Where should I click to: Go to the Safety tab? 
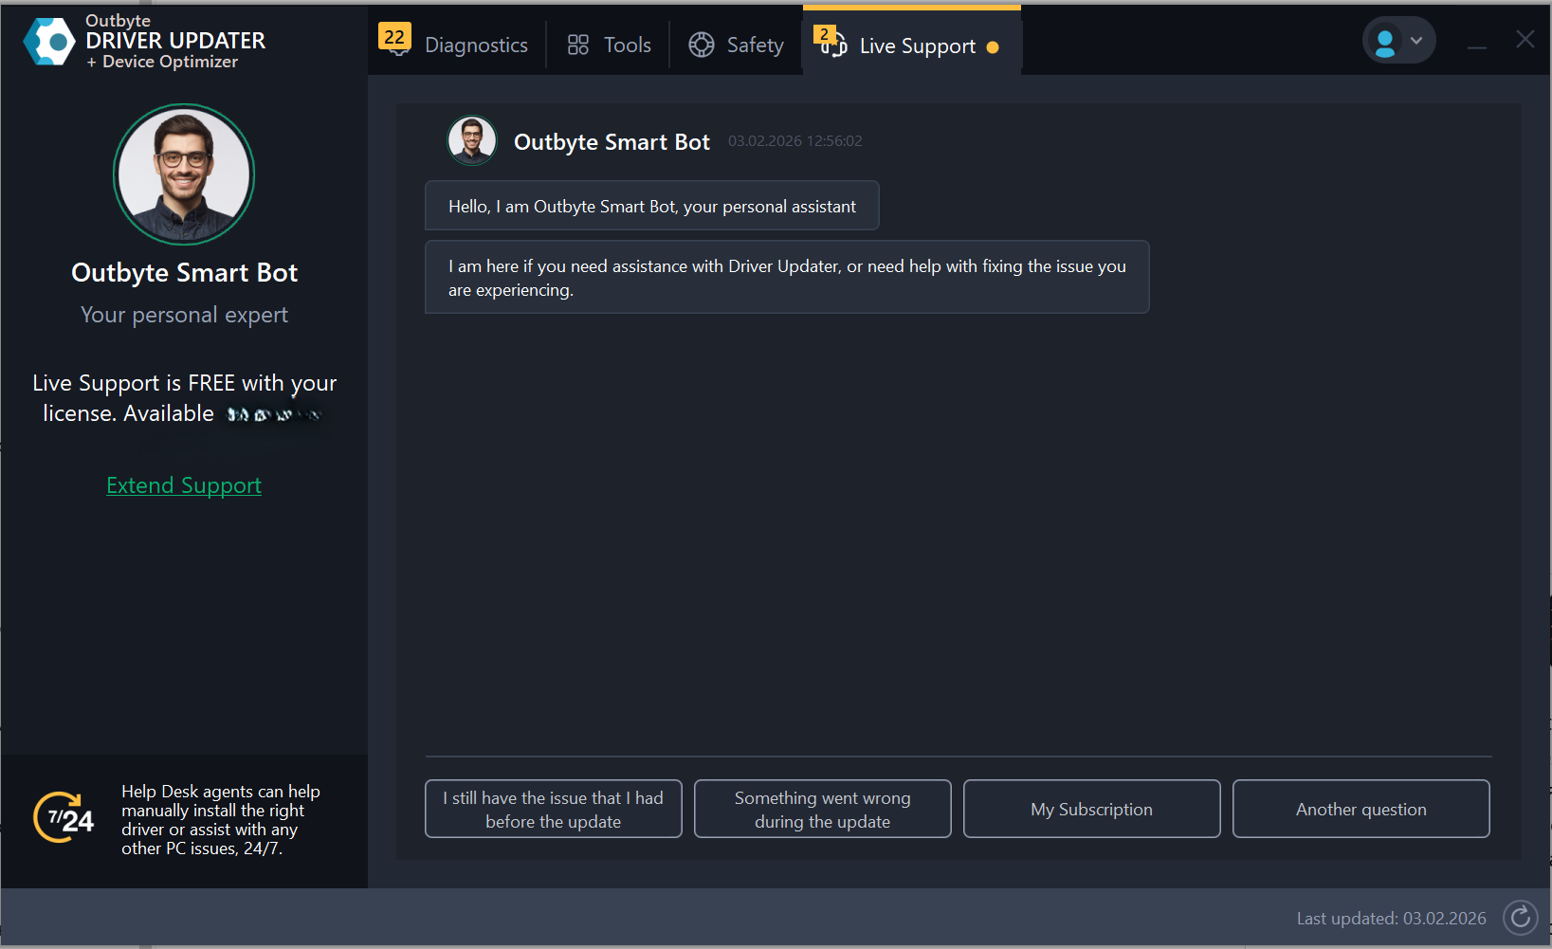click(x=755, y=46)
